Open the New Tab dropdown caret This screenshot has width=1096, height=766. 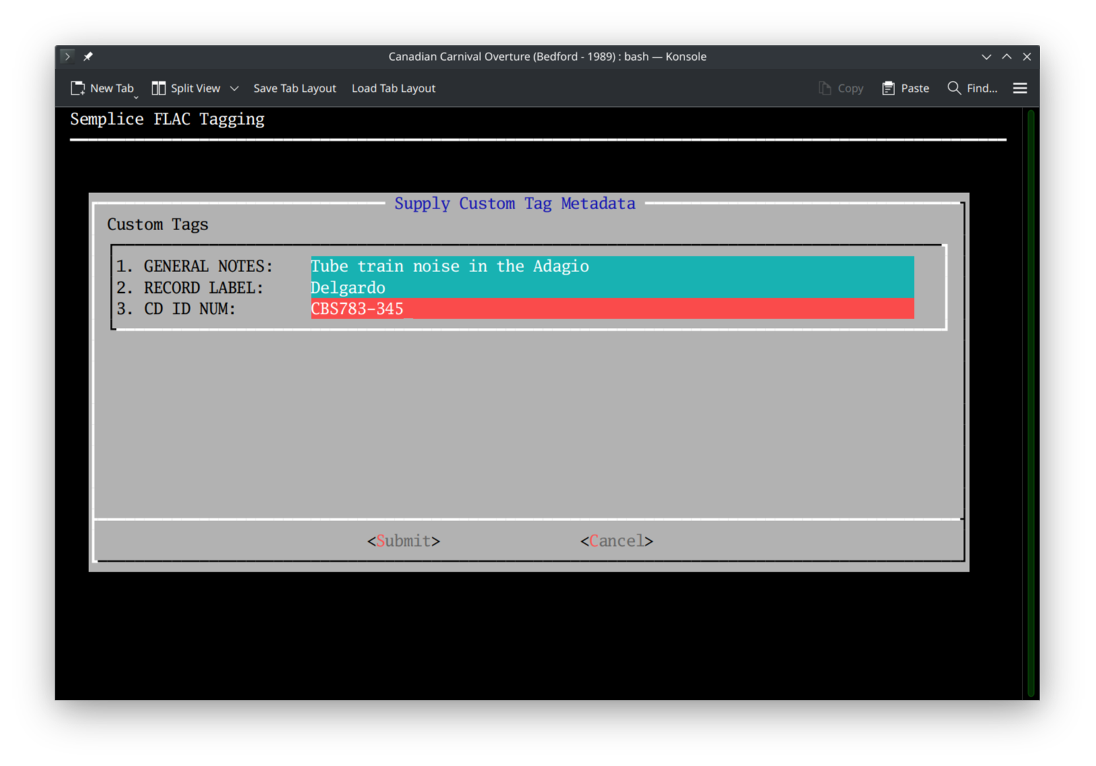[x=136, y=97]
